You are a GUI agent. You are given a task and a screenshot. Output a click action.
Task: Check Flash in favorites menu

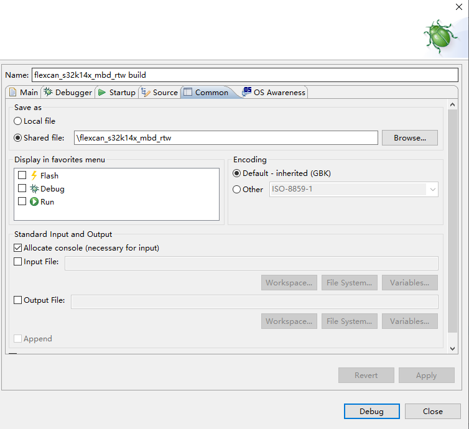(x=22, y=175)
